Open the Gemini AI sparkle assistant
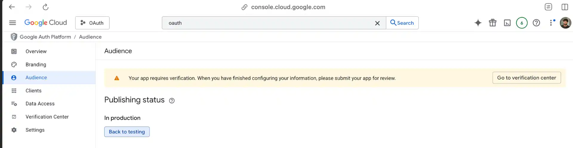The image size is (573, 148). click(x=478, y=23)
